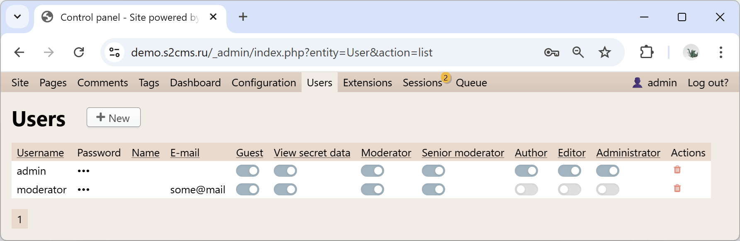
Task: View site information icon in address bar
Action: [114, 52]
